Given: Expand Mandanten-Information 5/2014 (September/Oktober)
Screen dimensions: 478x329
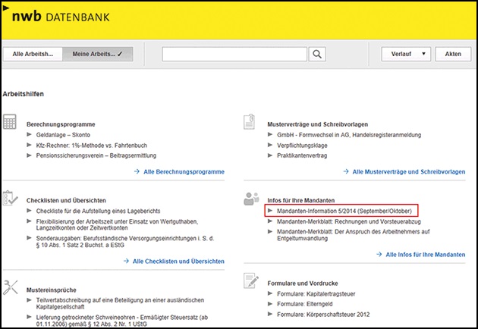Looking at the screenshot, I should pos(343,210).
